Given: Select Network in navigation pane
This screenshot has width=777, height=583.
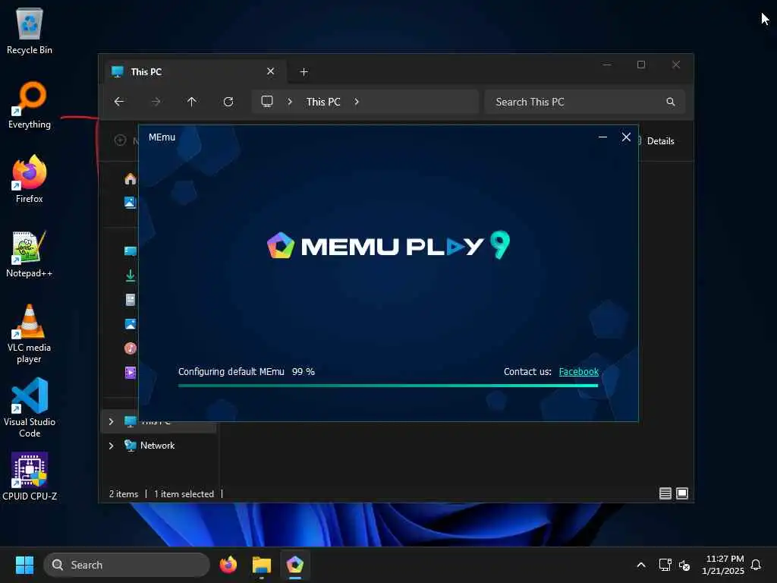Looking at the screenshot, I should pos(158,446).
